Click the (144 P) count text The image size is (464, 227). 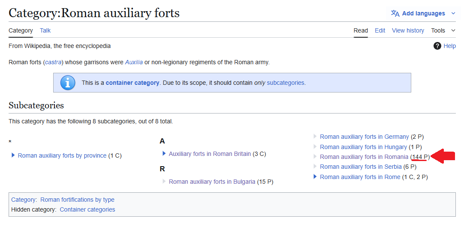click(x=420, y=157)
